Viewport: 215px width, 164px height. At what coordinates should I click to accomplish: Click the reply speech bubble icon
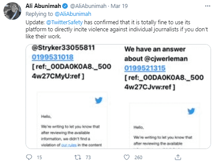29,157
